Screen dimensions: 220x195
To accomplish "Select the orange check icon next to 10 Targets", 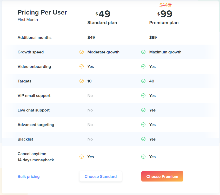I will click(82, 81).
